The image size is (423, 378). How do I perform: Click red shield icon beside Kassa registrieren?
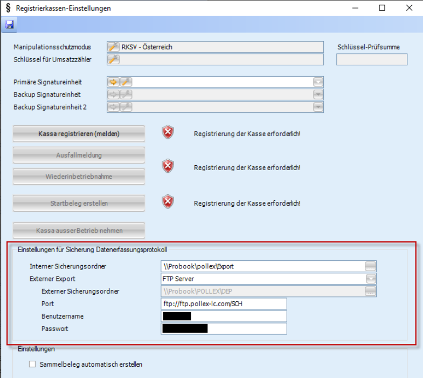[168, 133]
